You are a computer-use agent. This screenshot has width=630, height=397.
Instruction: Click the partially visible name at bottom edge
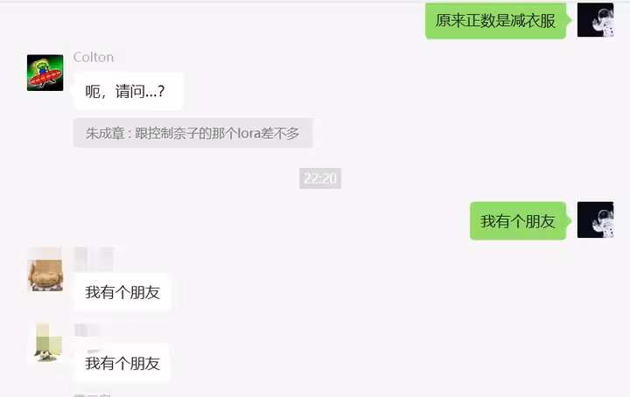93,395
